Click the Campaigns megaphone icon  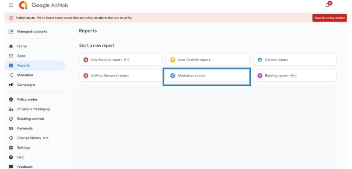(11, 85)
